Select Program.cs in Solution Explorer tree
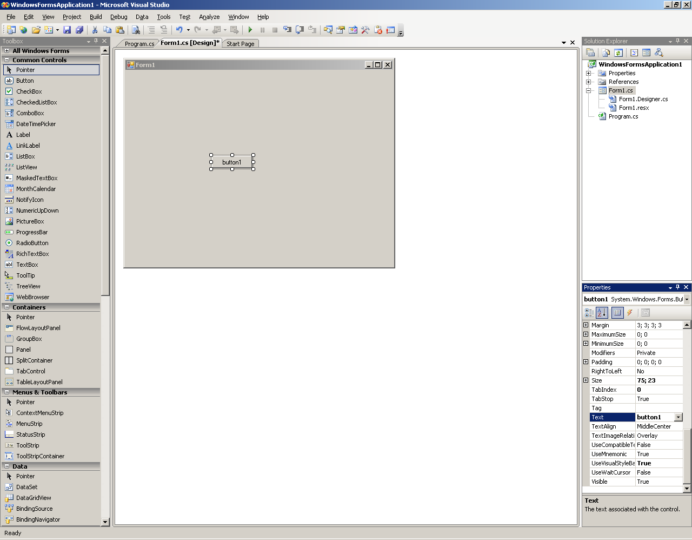This screenshot has height=540, width=692. pyautogui.click(x=623, y=116)
